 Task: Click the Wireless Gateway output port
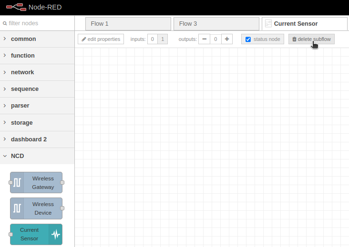point(62,183)
